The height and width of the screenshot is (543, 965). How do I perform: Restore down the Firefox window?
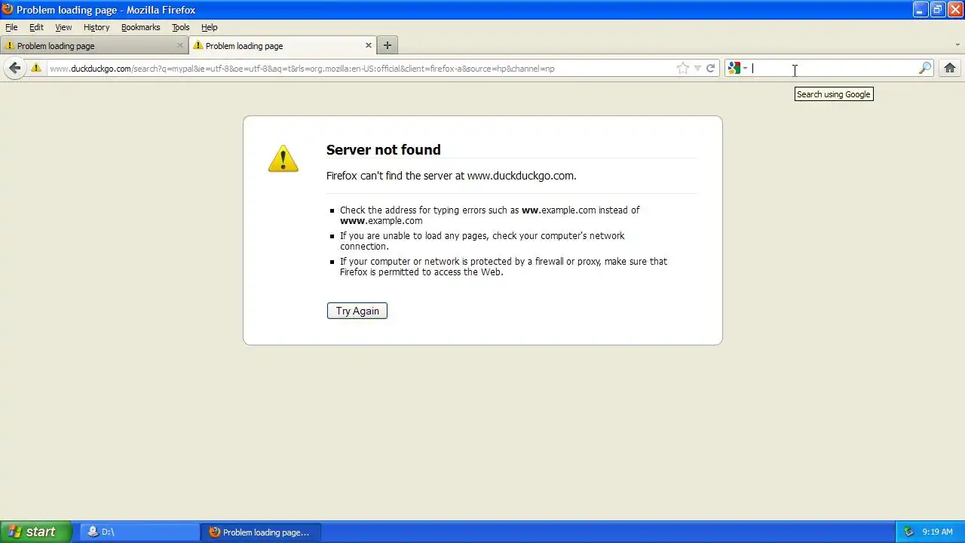coord(938,9)
